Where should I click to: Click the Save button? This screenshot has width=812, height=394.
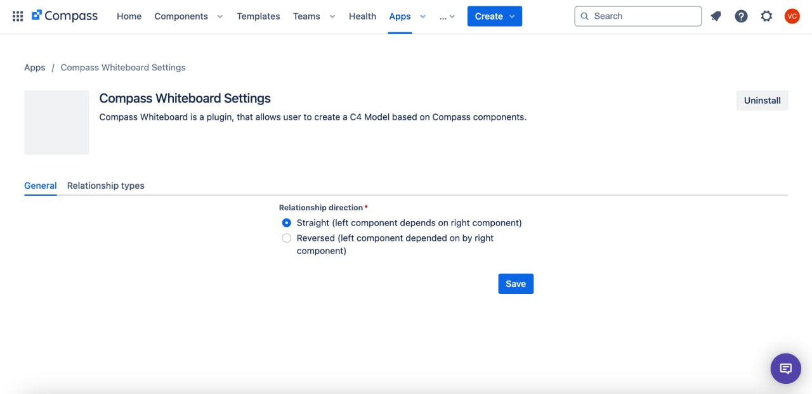(516, 284)
